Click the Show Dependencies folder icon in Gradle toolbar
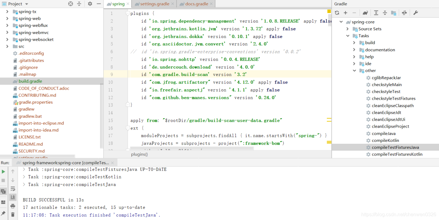 pos(394,13)
